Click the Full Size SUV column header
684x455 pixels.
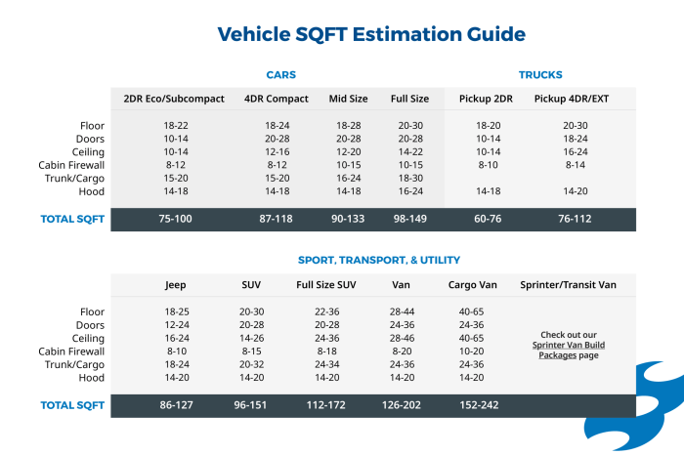326,285
